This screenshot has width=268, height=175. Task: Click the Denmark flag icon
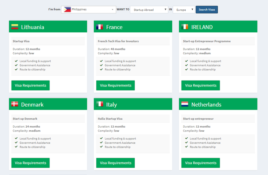[x=15, y=104]
